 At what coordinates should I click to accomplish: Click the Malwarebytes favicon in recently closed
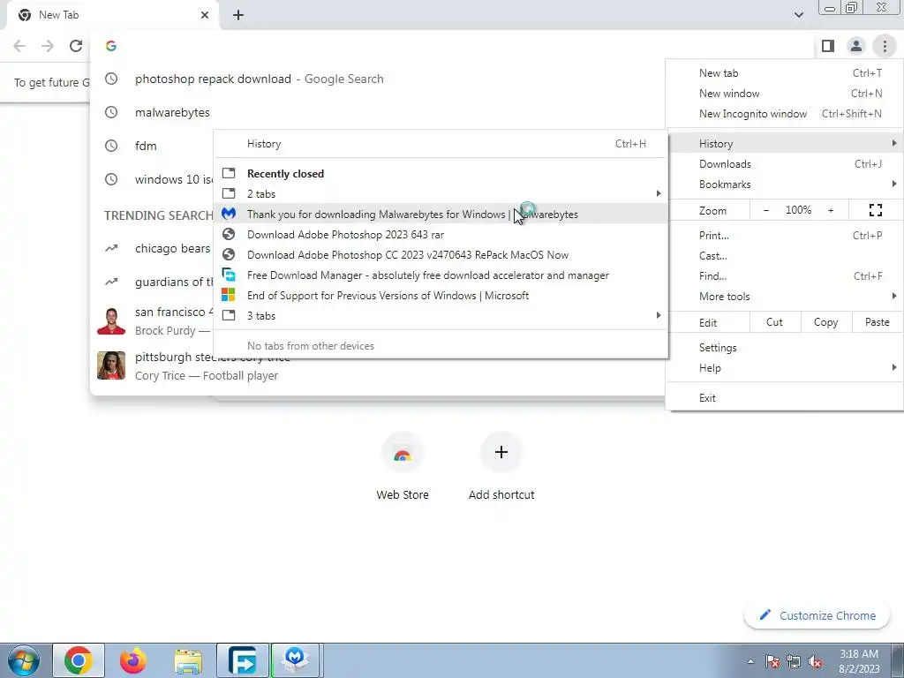point(229,214)
